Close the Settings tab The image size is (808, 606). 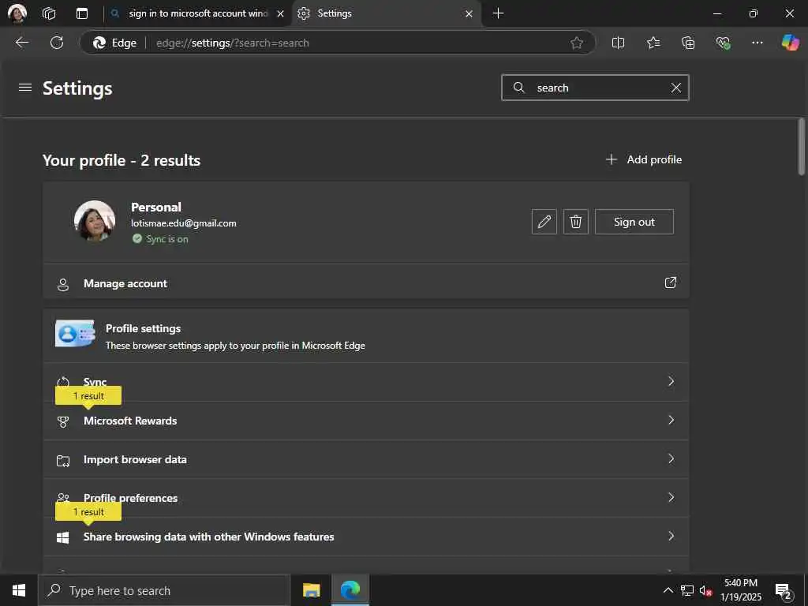[469, 14]
